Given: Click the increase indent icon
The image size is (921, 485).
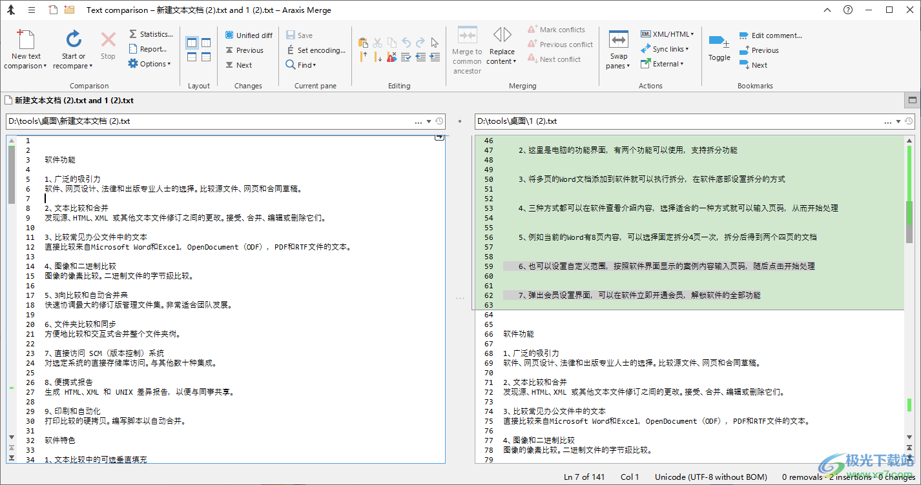Looking at the screenshot, I should (x=435, y=57).
